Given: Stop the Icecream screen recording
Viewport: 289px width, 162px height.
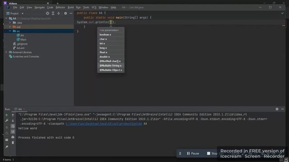Looking at the screenshot, I should click(x=212, y=153).
